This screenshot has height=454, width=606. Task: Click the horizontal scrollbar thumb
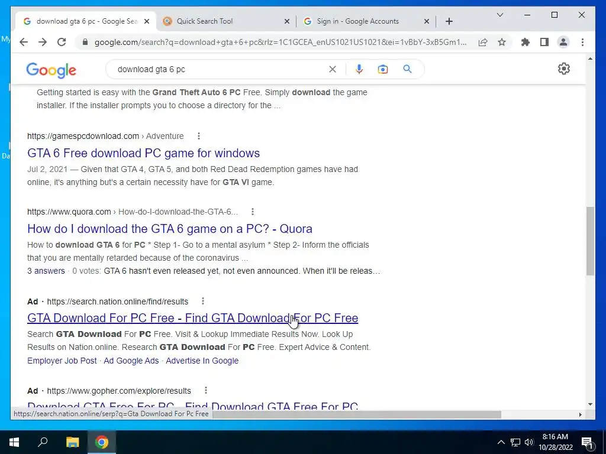[357, 414]
